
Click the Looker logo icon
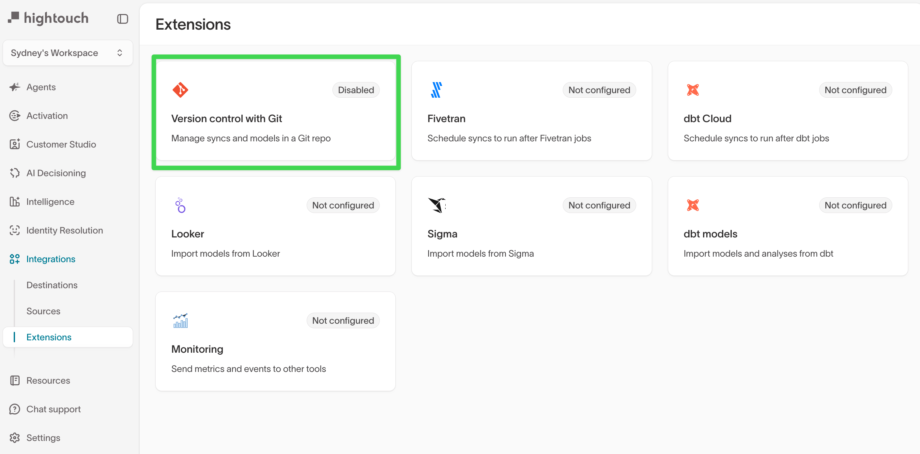[x=180, y=205]
